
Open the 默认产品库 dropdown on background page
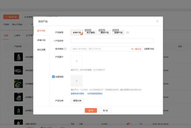click(x=19, y=25)
